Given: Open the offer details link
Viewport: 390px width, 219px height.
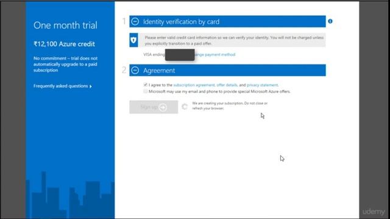Looking at the screenshot, I should pos(227,85).
